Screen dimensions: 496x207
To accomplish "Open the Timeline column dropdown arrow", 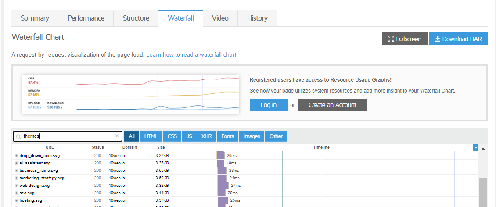I will click(476, 147).
